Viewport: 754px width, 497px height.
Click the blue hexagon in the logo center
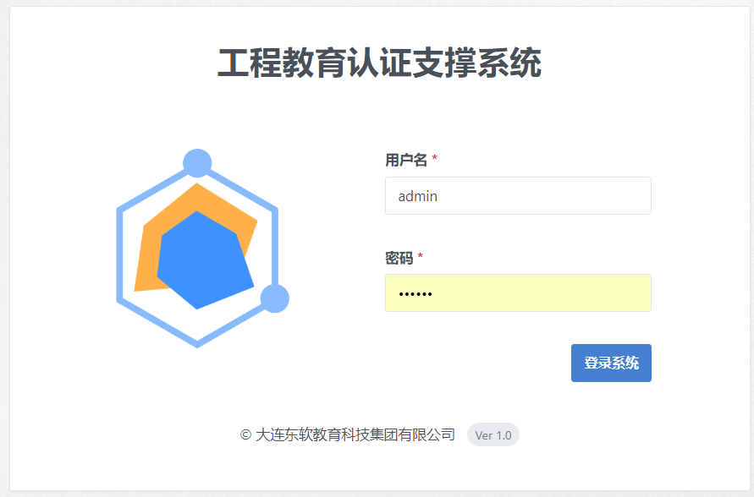pyautogui.click(x=203, y=262)
